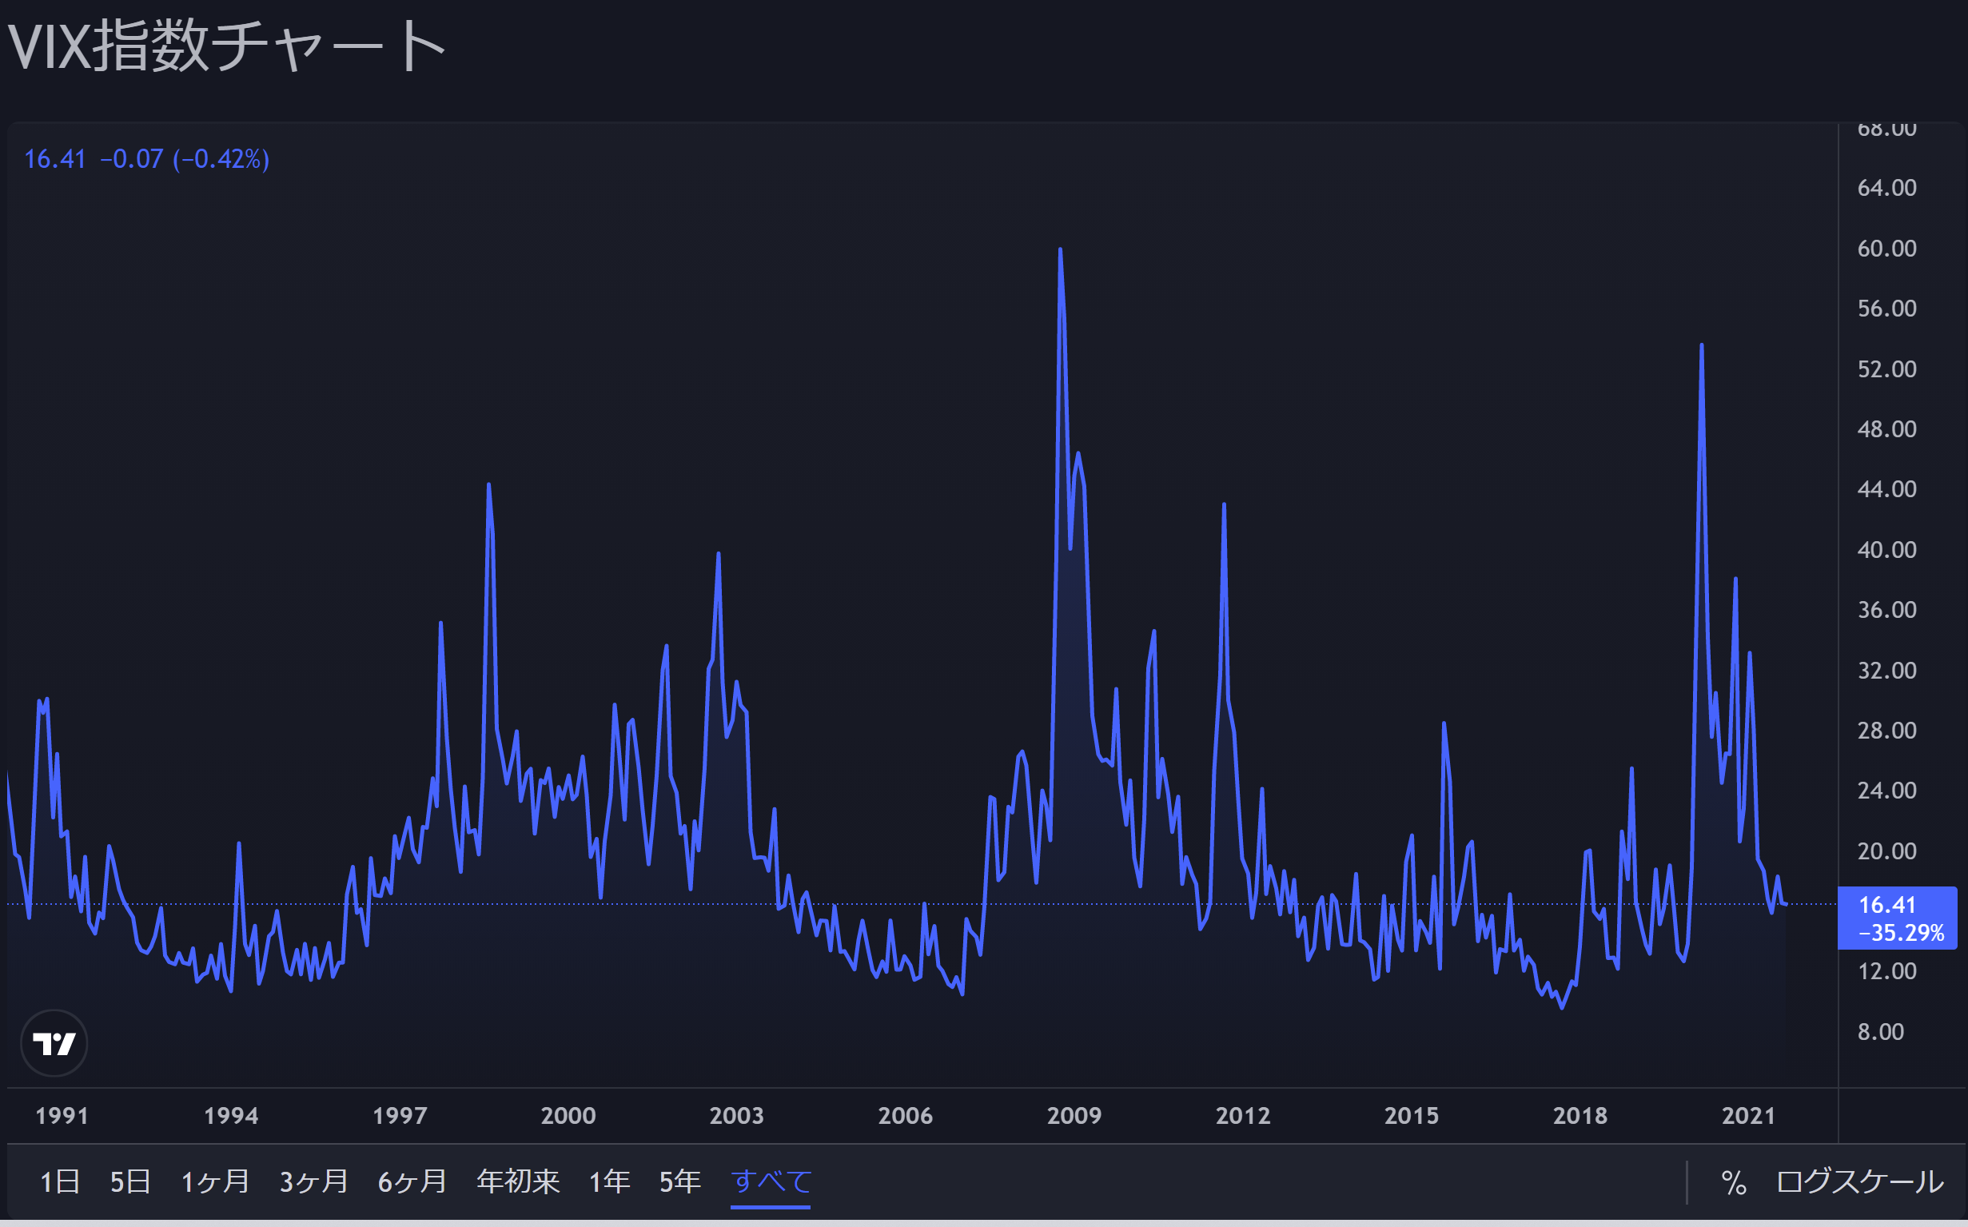
Task: Select the 1日 time range
Action: 59,1181
